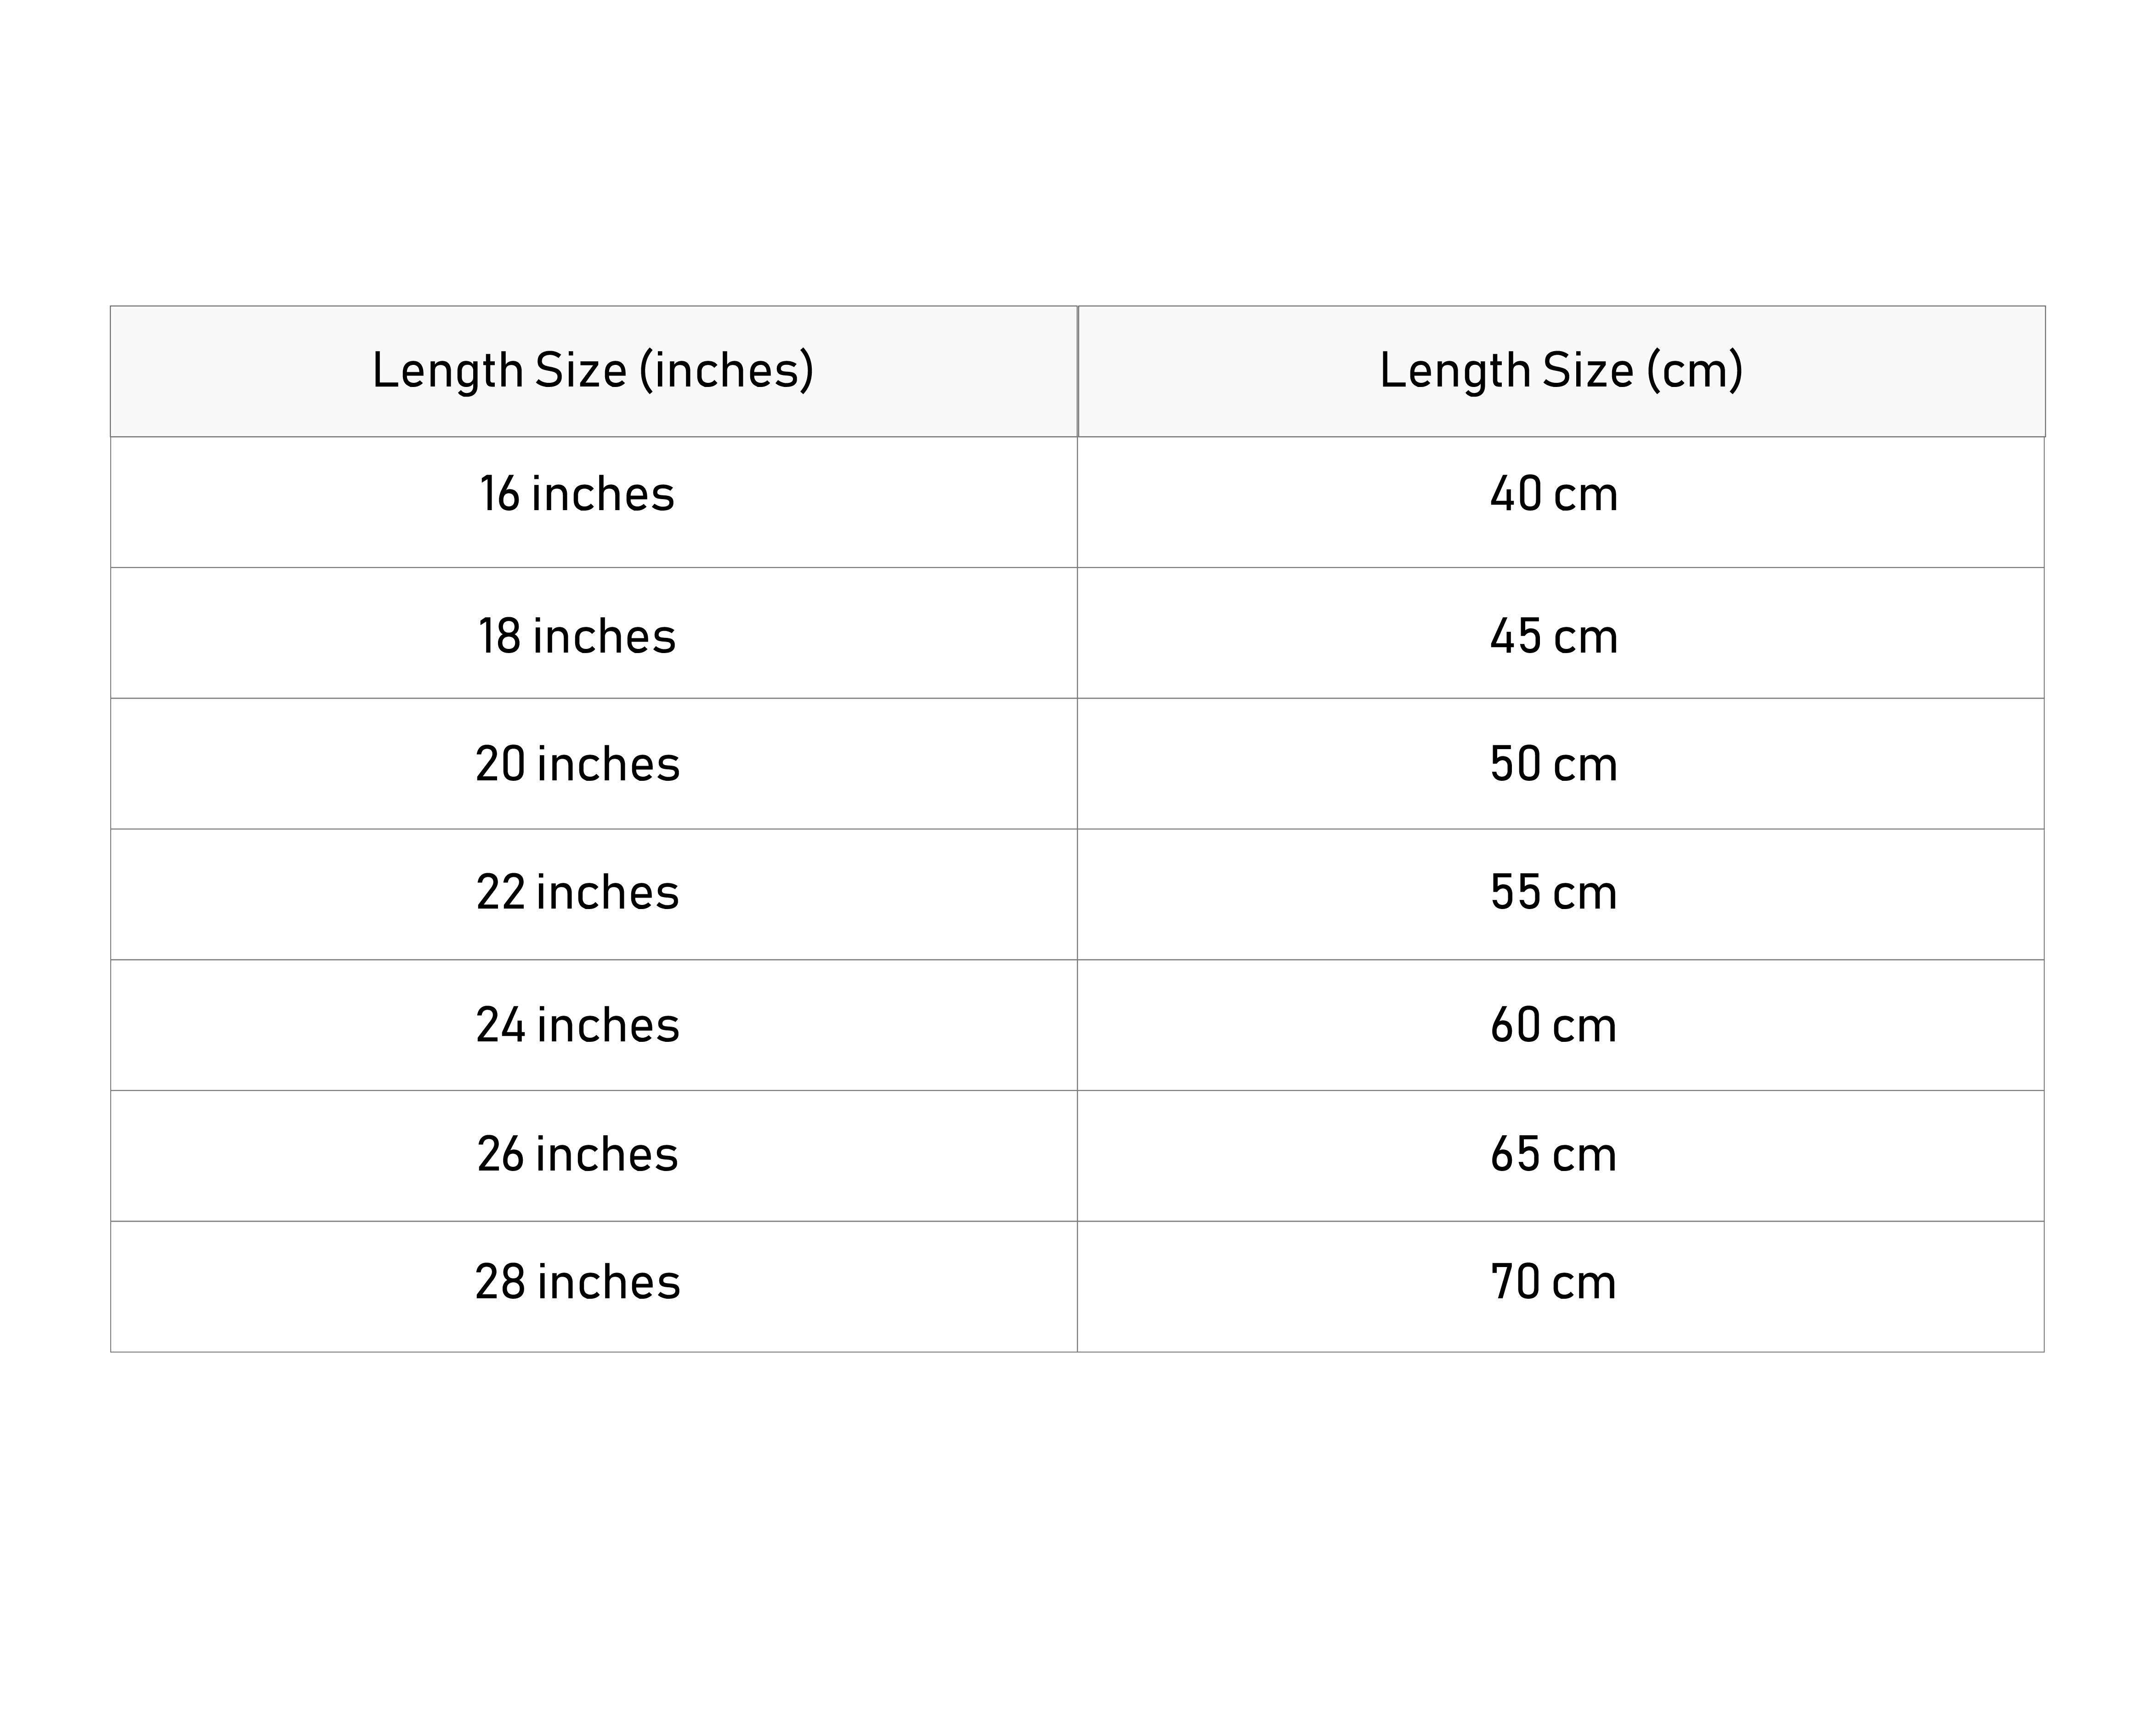2156x1728 pixels.
Task: Select the 60 cm cell
Action: point(1561,1024)
